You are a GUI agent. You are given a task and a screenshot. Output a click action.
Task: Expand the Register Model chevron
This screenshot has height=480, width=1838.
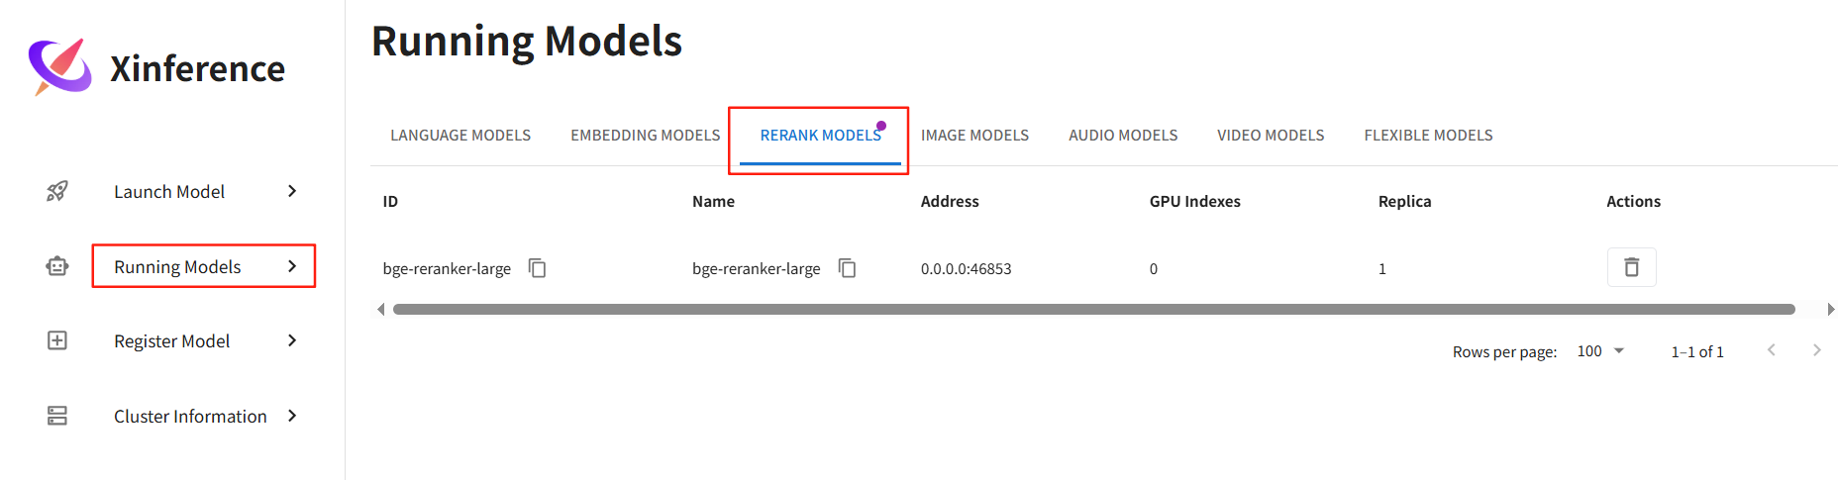click(292, 340)
